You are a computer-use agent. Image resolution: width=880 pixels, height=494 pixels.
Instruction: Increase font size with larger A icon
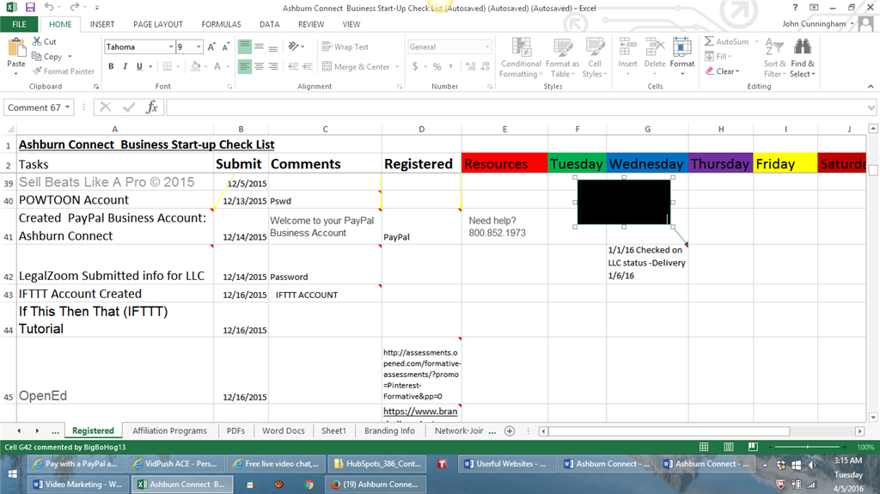(211, 47)
